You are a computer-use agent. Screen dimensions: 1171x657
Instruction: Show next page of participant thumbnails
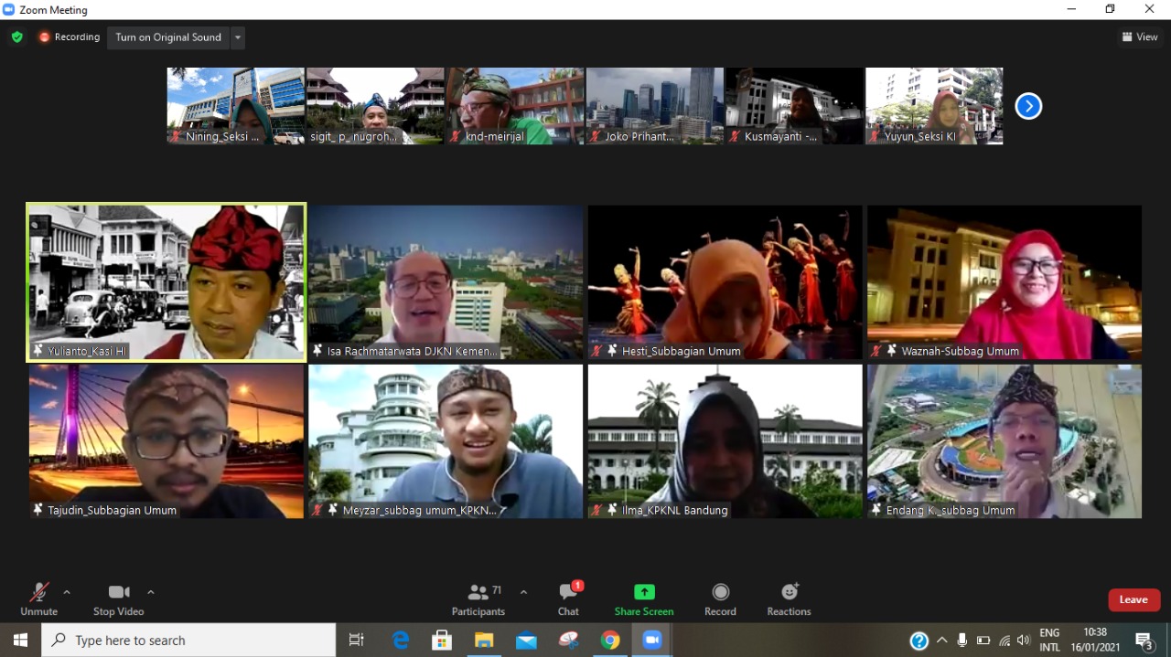[1028, 107]
